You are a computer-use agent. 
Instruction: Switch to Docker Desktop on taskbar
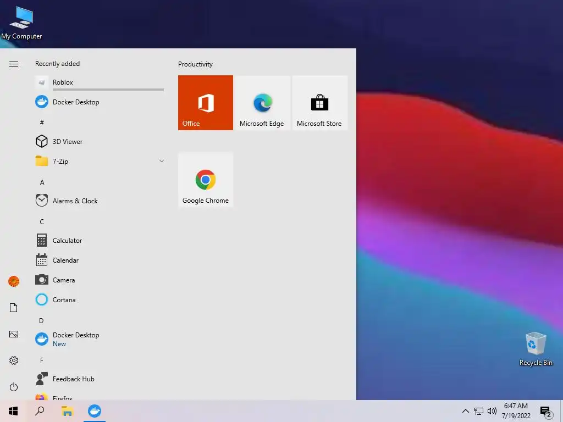coord(95,411)
